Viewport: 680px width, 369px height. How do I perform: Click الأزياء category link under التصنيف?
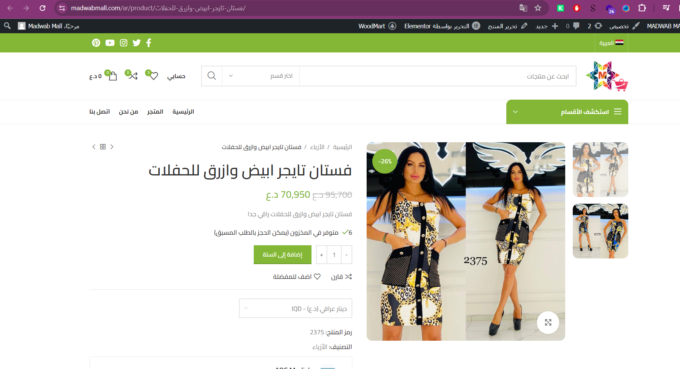(320, 347)
